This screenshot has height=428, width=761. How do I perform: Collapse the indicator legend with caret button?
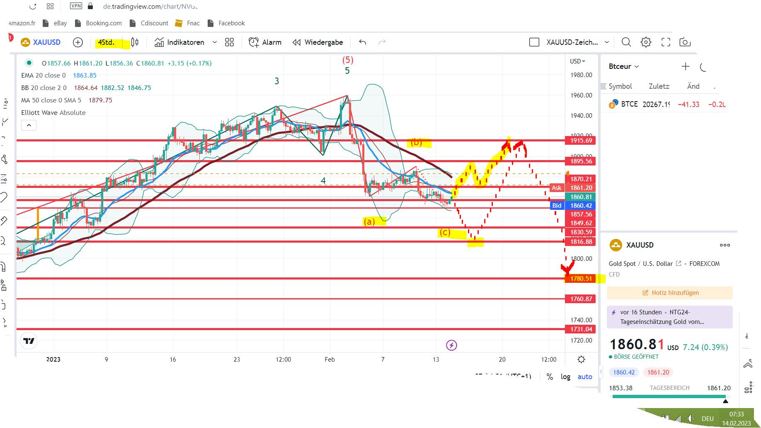pyautogui.click(x=29, y=125)
